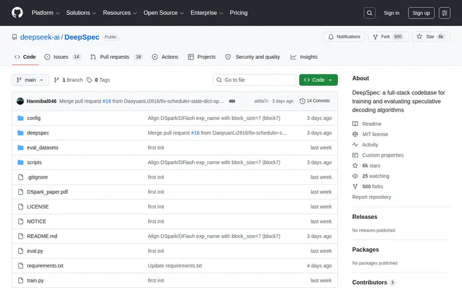This screenshot has width=462, height=288.
Task: Click the clock icon next to 14 Commits
Action: (x=302, y=101)
